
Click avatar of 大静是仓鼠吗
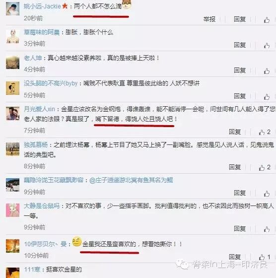click(12, 210)
